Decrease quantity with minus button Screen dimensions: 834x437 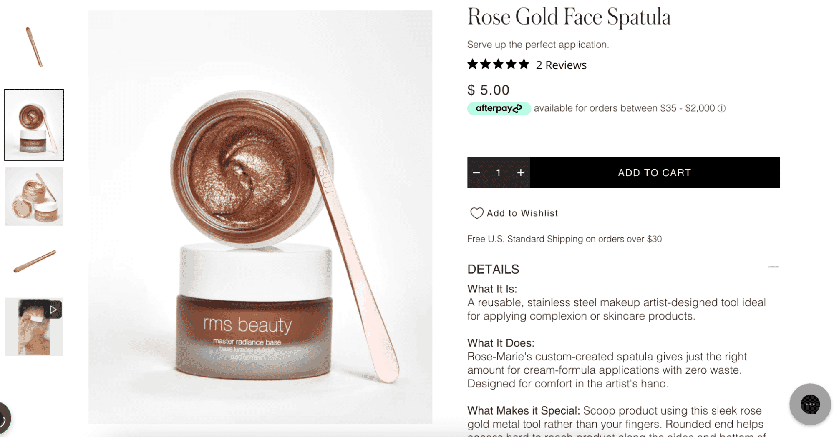[x=476, y=172]
